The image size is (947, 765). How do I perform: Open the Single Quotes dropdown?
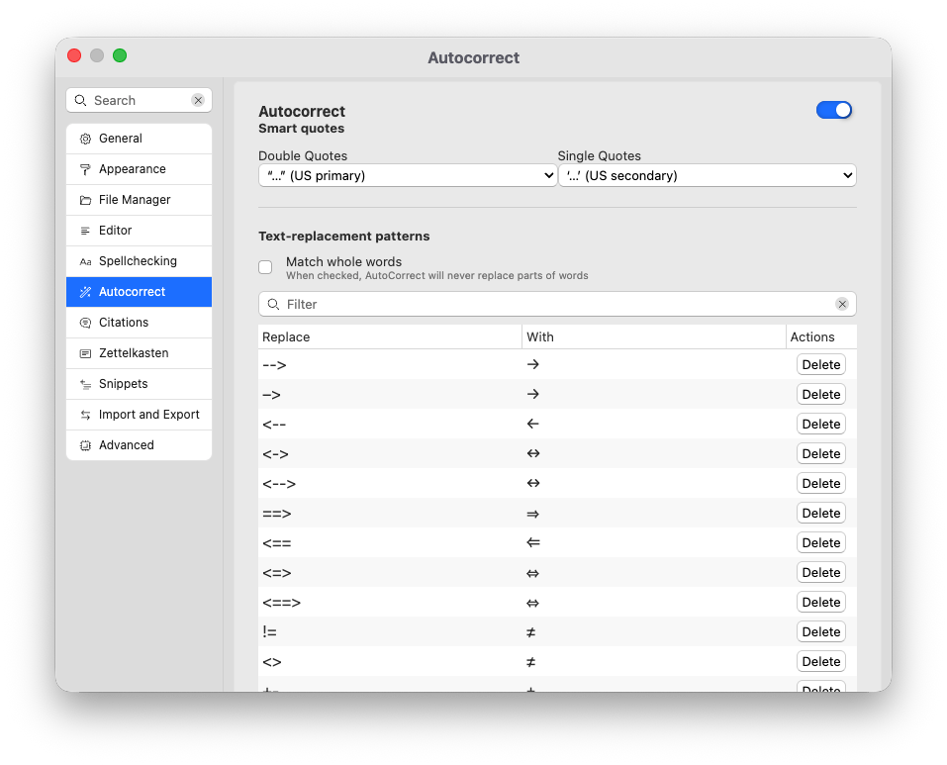tap(707, 176)
